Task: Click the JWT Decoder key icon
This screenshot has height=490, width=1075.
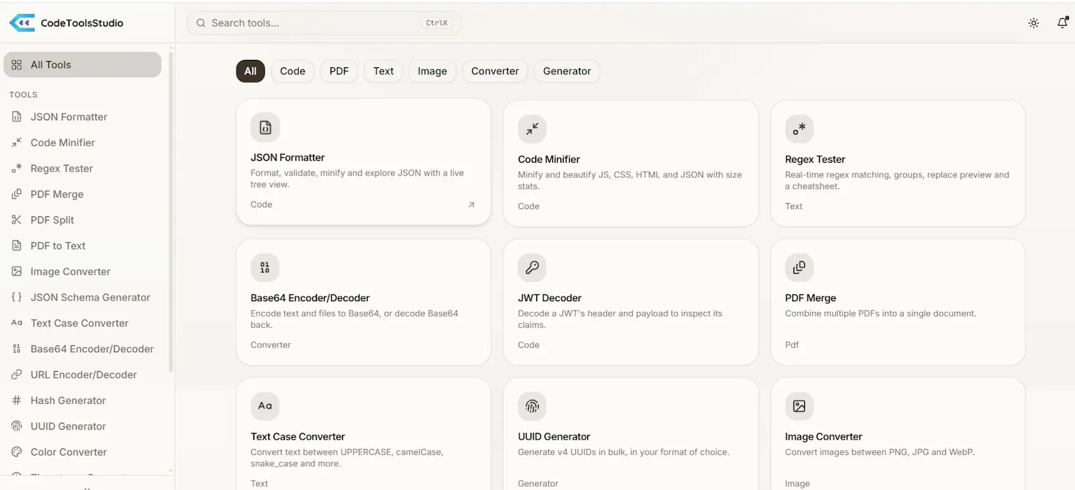Action: click(x=532, y=268)
